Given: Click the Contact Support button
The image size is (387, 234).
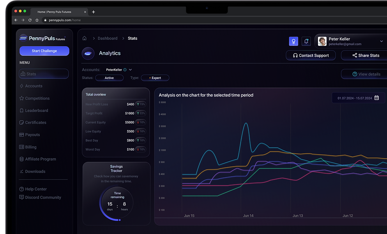Looking at the screenshot, I should [x=311, y=55].
